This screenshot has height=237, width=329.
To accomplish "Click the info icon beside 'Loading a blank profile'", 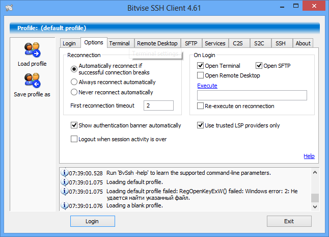I will (65, 205).
